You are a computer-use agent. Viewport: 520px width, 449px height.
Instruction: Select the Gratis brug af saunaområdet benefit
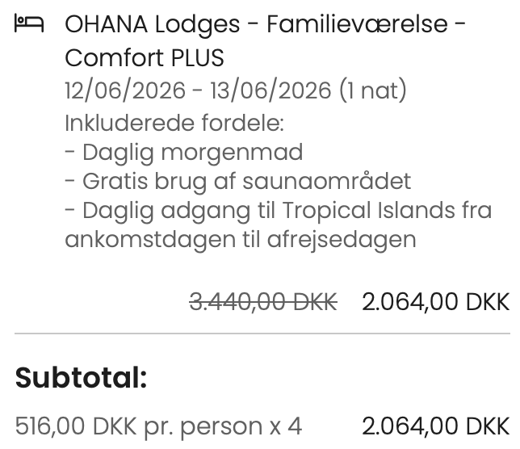237,181
